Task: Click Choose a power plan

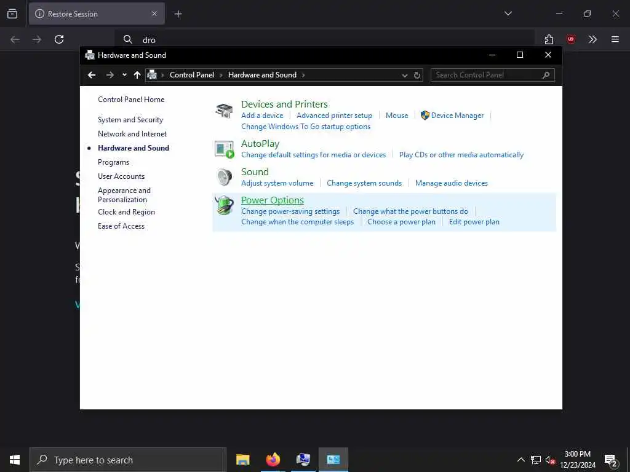Action: pos(401,222)
